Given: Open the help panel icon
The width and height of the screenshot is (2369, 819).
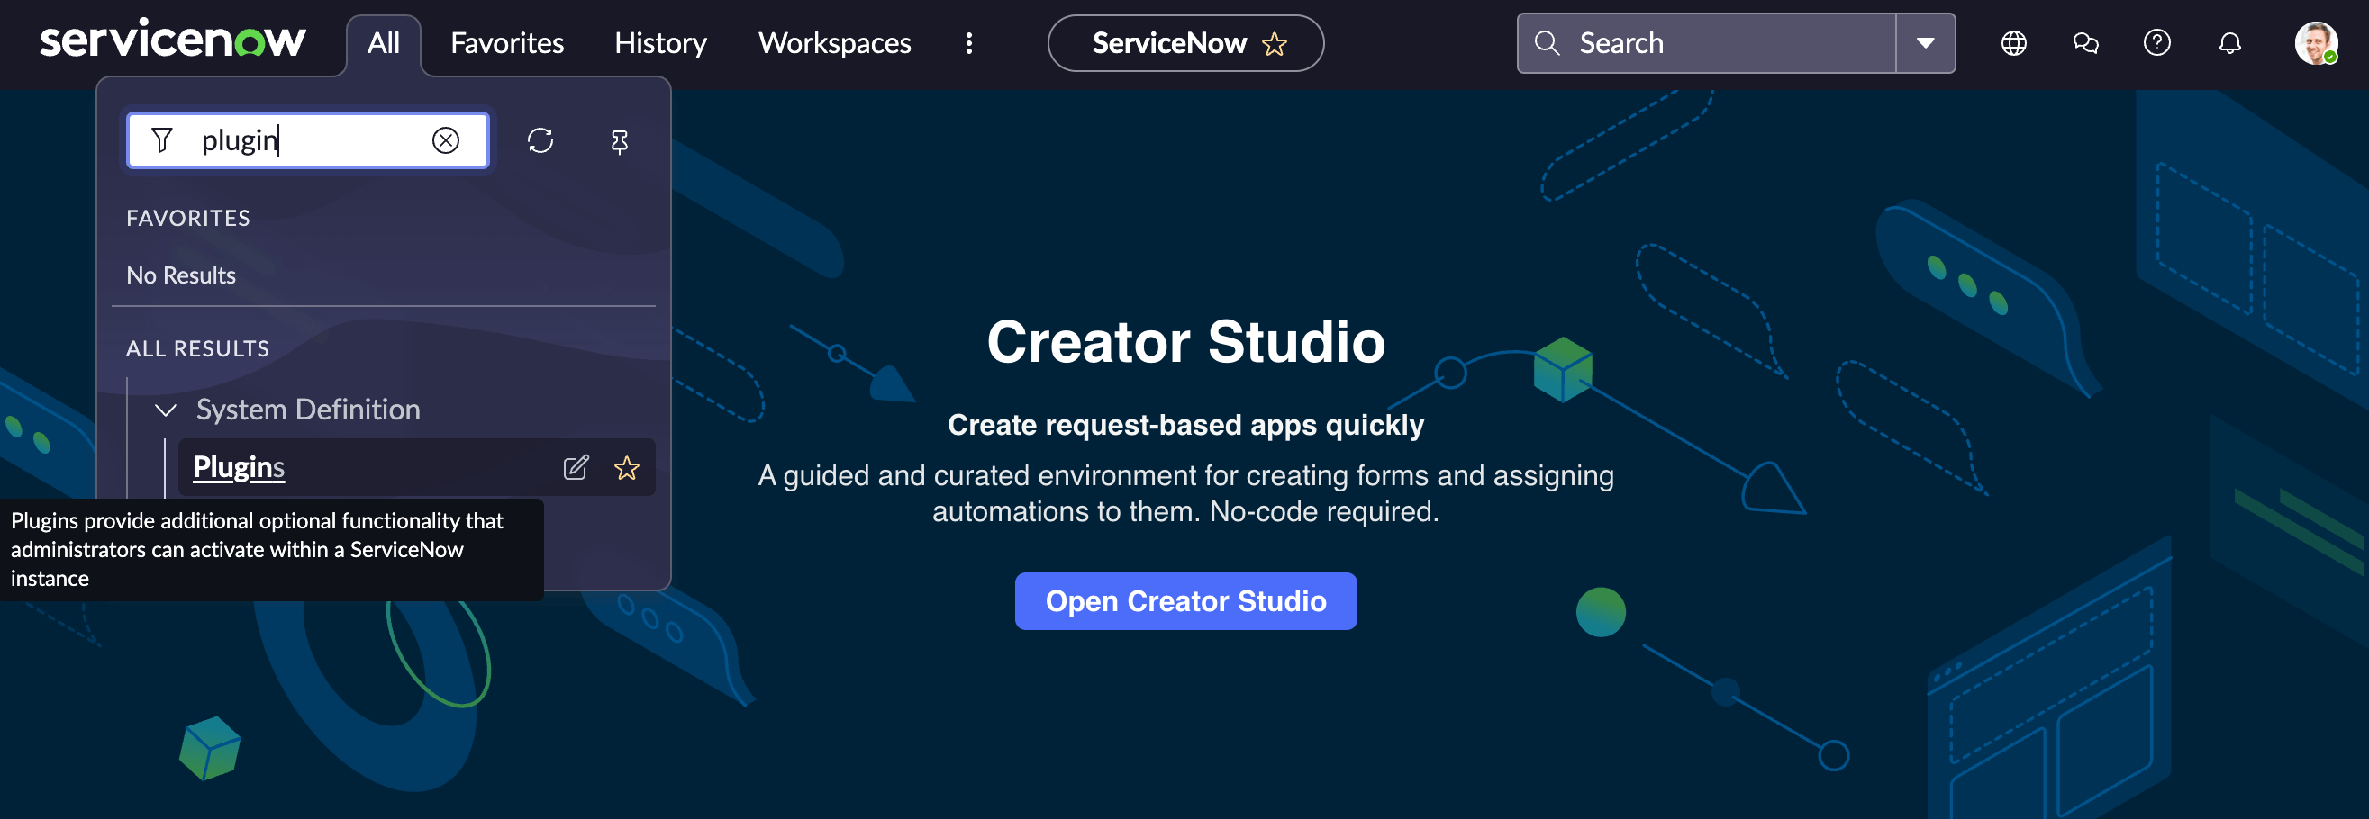Looking at the screenshot, I should [x=2156, y=43].
